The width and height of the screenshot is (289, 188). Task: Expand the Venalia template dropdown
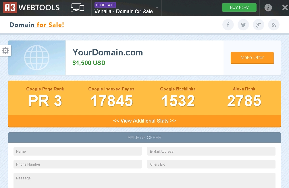coord(157,8)
